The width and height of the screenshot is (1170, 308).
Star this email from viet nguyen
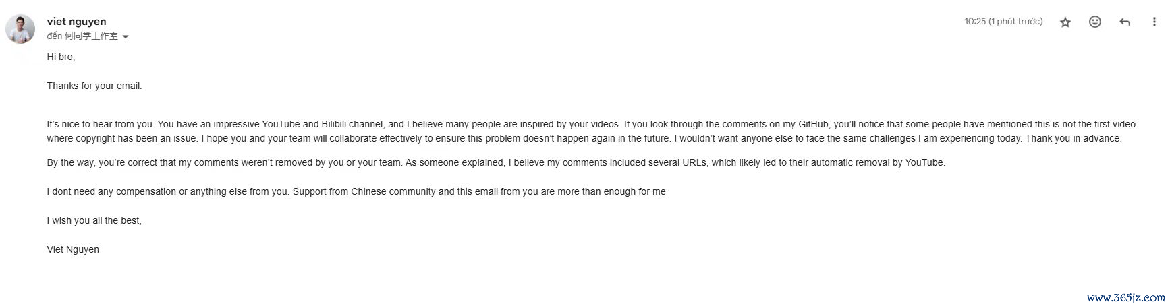[x=1065, y=22]
